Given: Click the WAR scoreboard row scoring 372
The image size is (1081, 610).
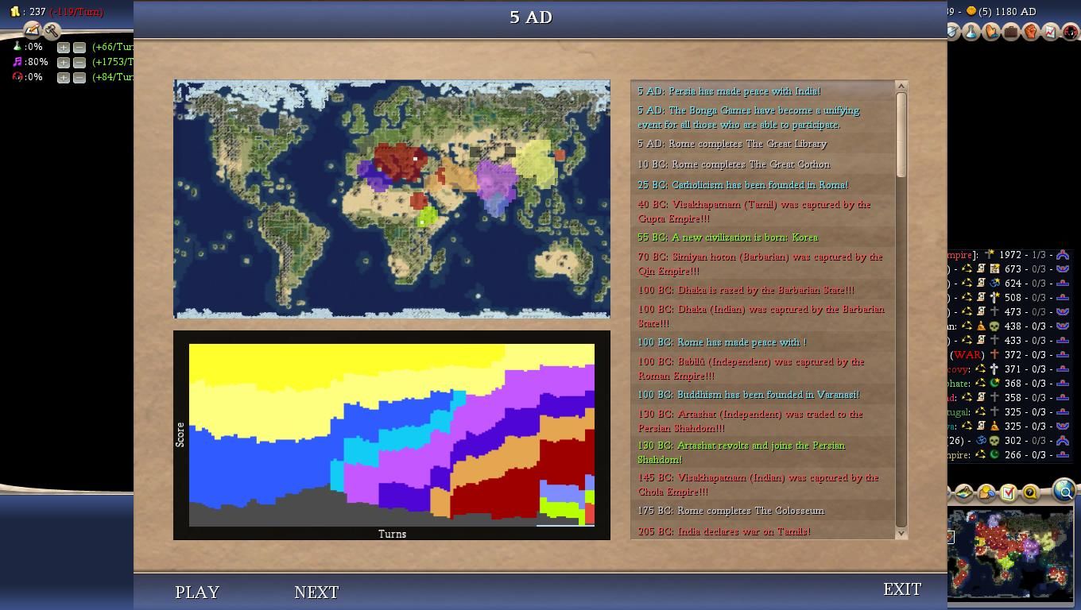Looking at the screenshot, I should coord(1009,355).
